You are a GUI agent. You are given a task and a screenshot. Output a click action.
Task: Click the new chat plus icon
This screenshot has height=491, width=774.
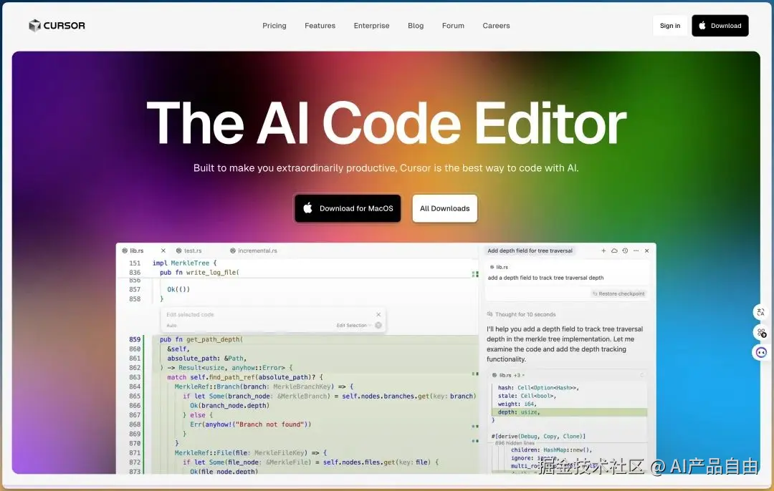(603, 251)
